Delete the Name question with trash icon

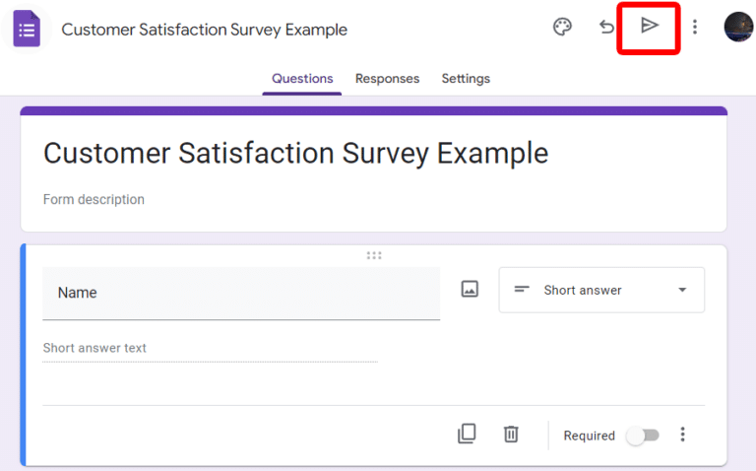click(511, 435)
